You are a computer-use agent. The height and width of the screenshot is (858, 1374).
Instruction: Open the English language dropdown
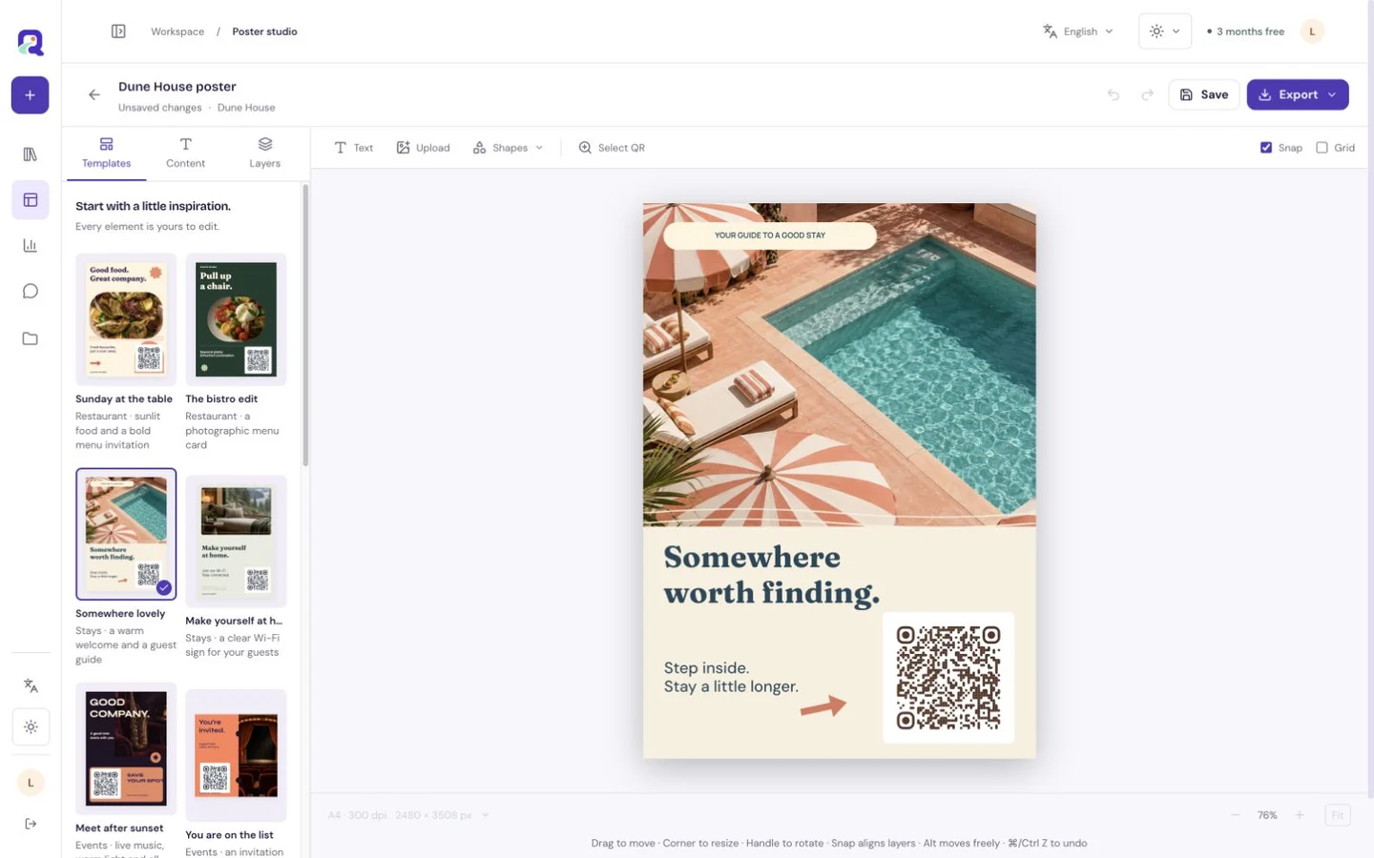click(1078, 31)
